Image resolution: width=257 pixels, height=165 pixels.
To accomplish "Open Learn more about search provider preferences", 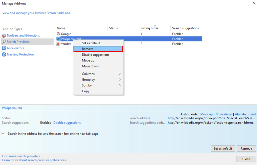I will (34, 160).
